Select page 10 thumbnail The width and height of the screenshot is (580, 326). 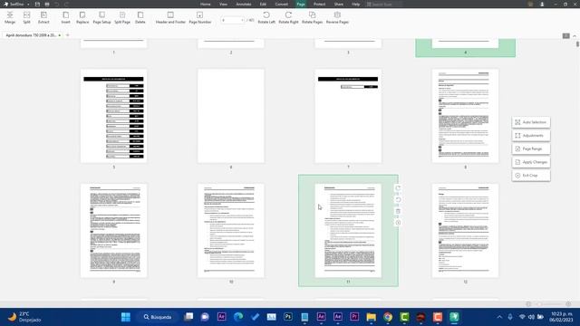pos(231,231)
